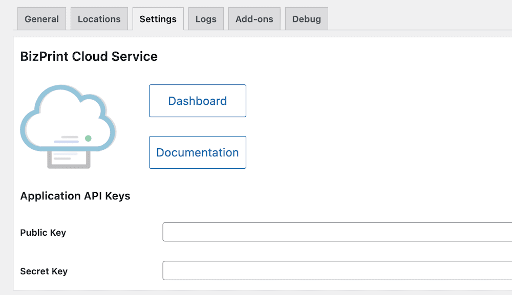
Task: Click the Public Key label
Action: tap(43, 233)
